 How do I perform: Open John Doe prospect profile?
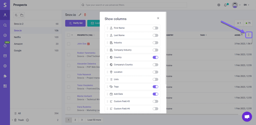click(x=82, y=44)
